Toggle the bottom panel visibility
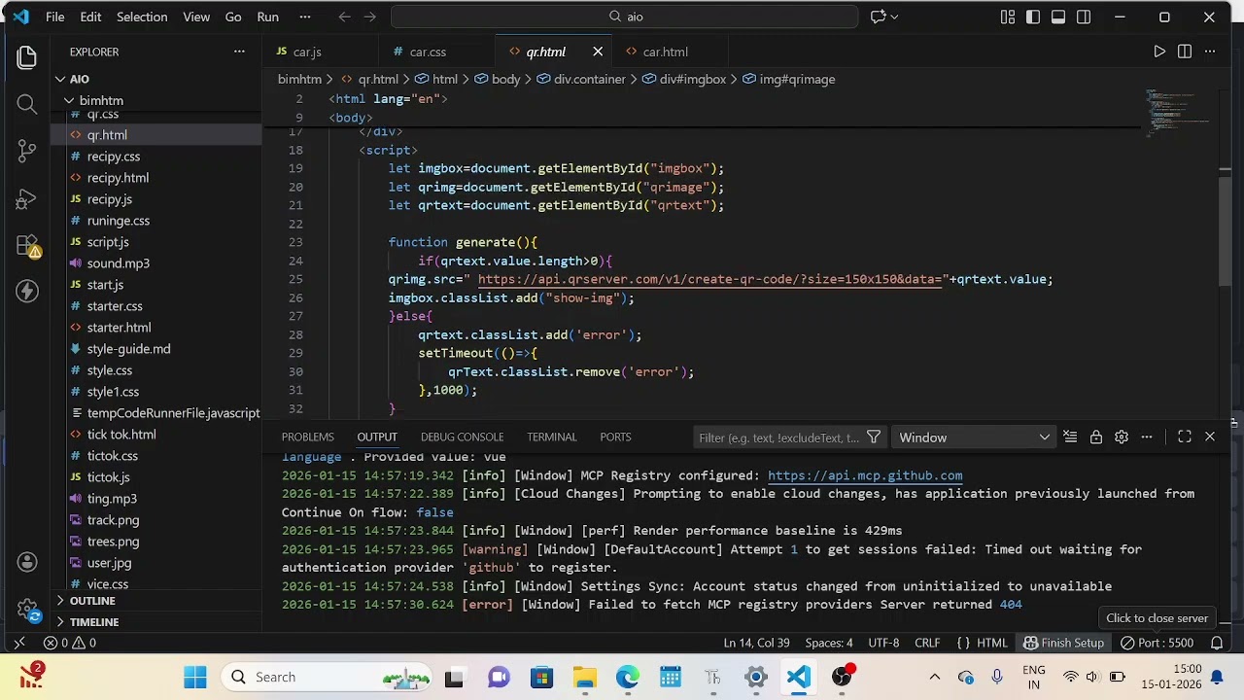This screenshot has height=700, width=1244. (1058, 17)
